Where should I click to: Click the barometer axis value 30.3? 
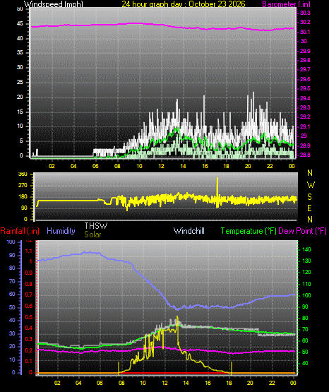[x=305, y=13]
